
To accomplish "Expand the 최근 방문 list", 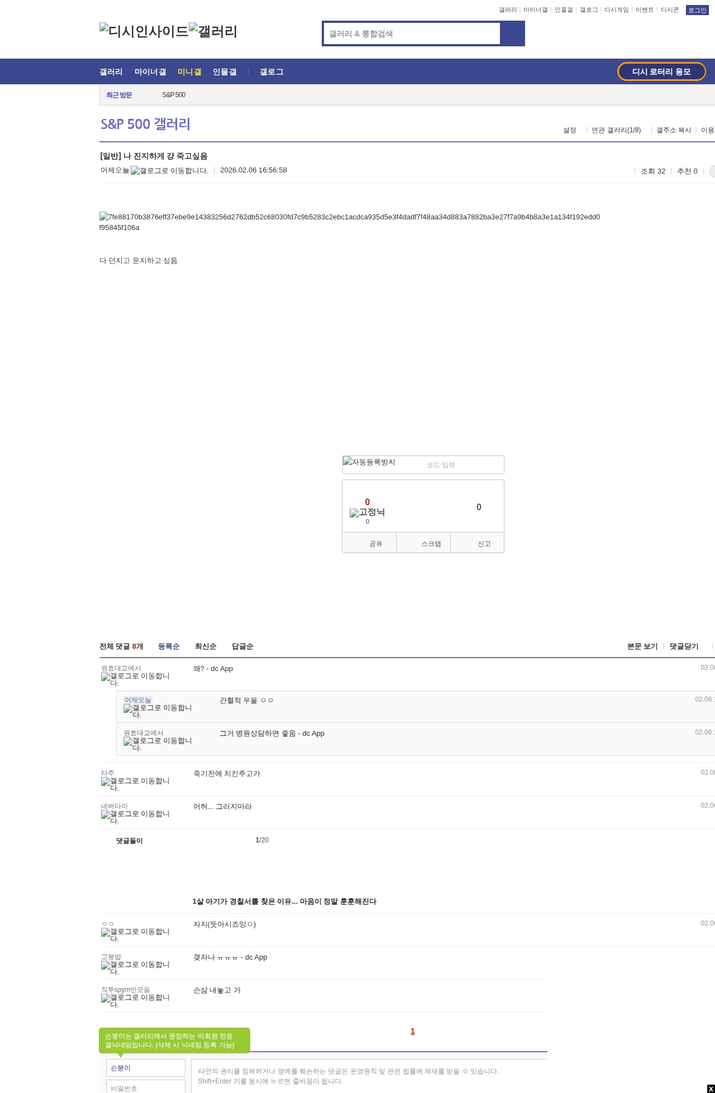I will 119,95.
